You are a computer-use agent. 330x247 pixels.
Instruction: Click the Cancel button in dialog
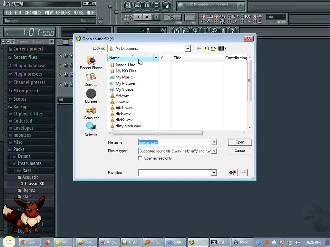click(240, 151)
